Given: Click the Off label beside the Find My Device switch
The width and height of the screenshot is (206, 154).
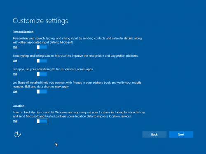Looking at the screenshot, I should click(x=15, y=122).
